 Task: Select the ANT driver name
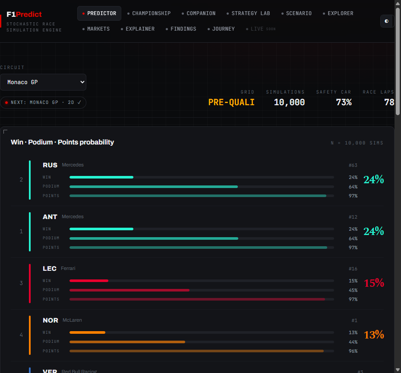pyautogui.click(x=50, y=217)
